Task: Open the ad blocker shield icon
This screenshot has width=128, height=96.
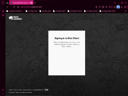Action: pyautogui.click(x=103, y=7)
